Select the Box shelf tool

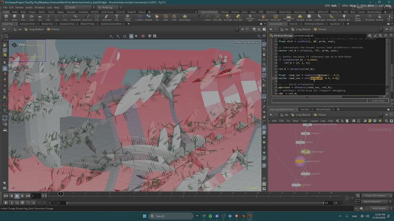(x=6, y=17)
